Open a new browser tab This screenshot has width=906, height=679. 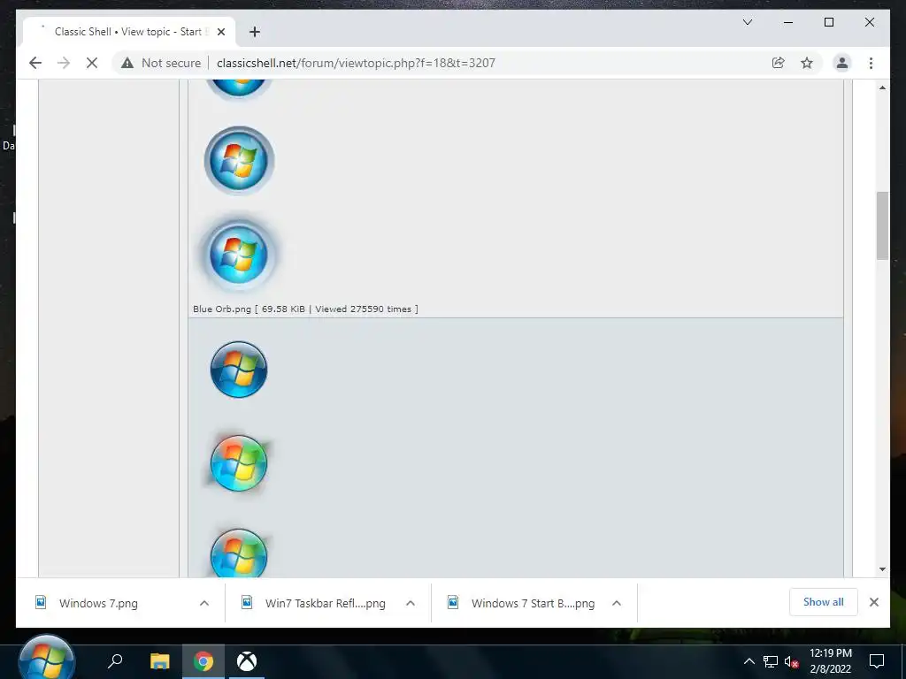254,32
